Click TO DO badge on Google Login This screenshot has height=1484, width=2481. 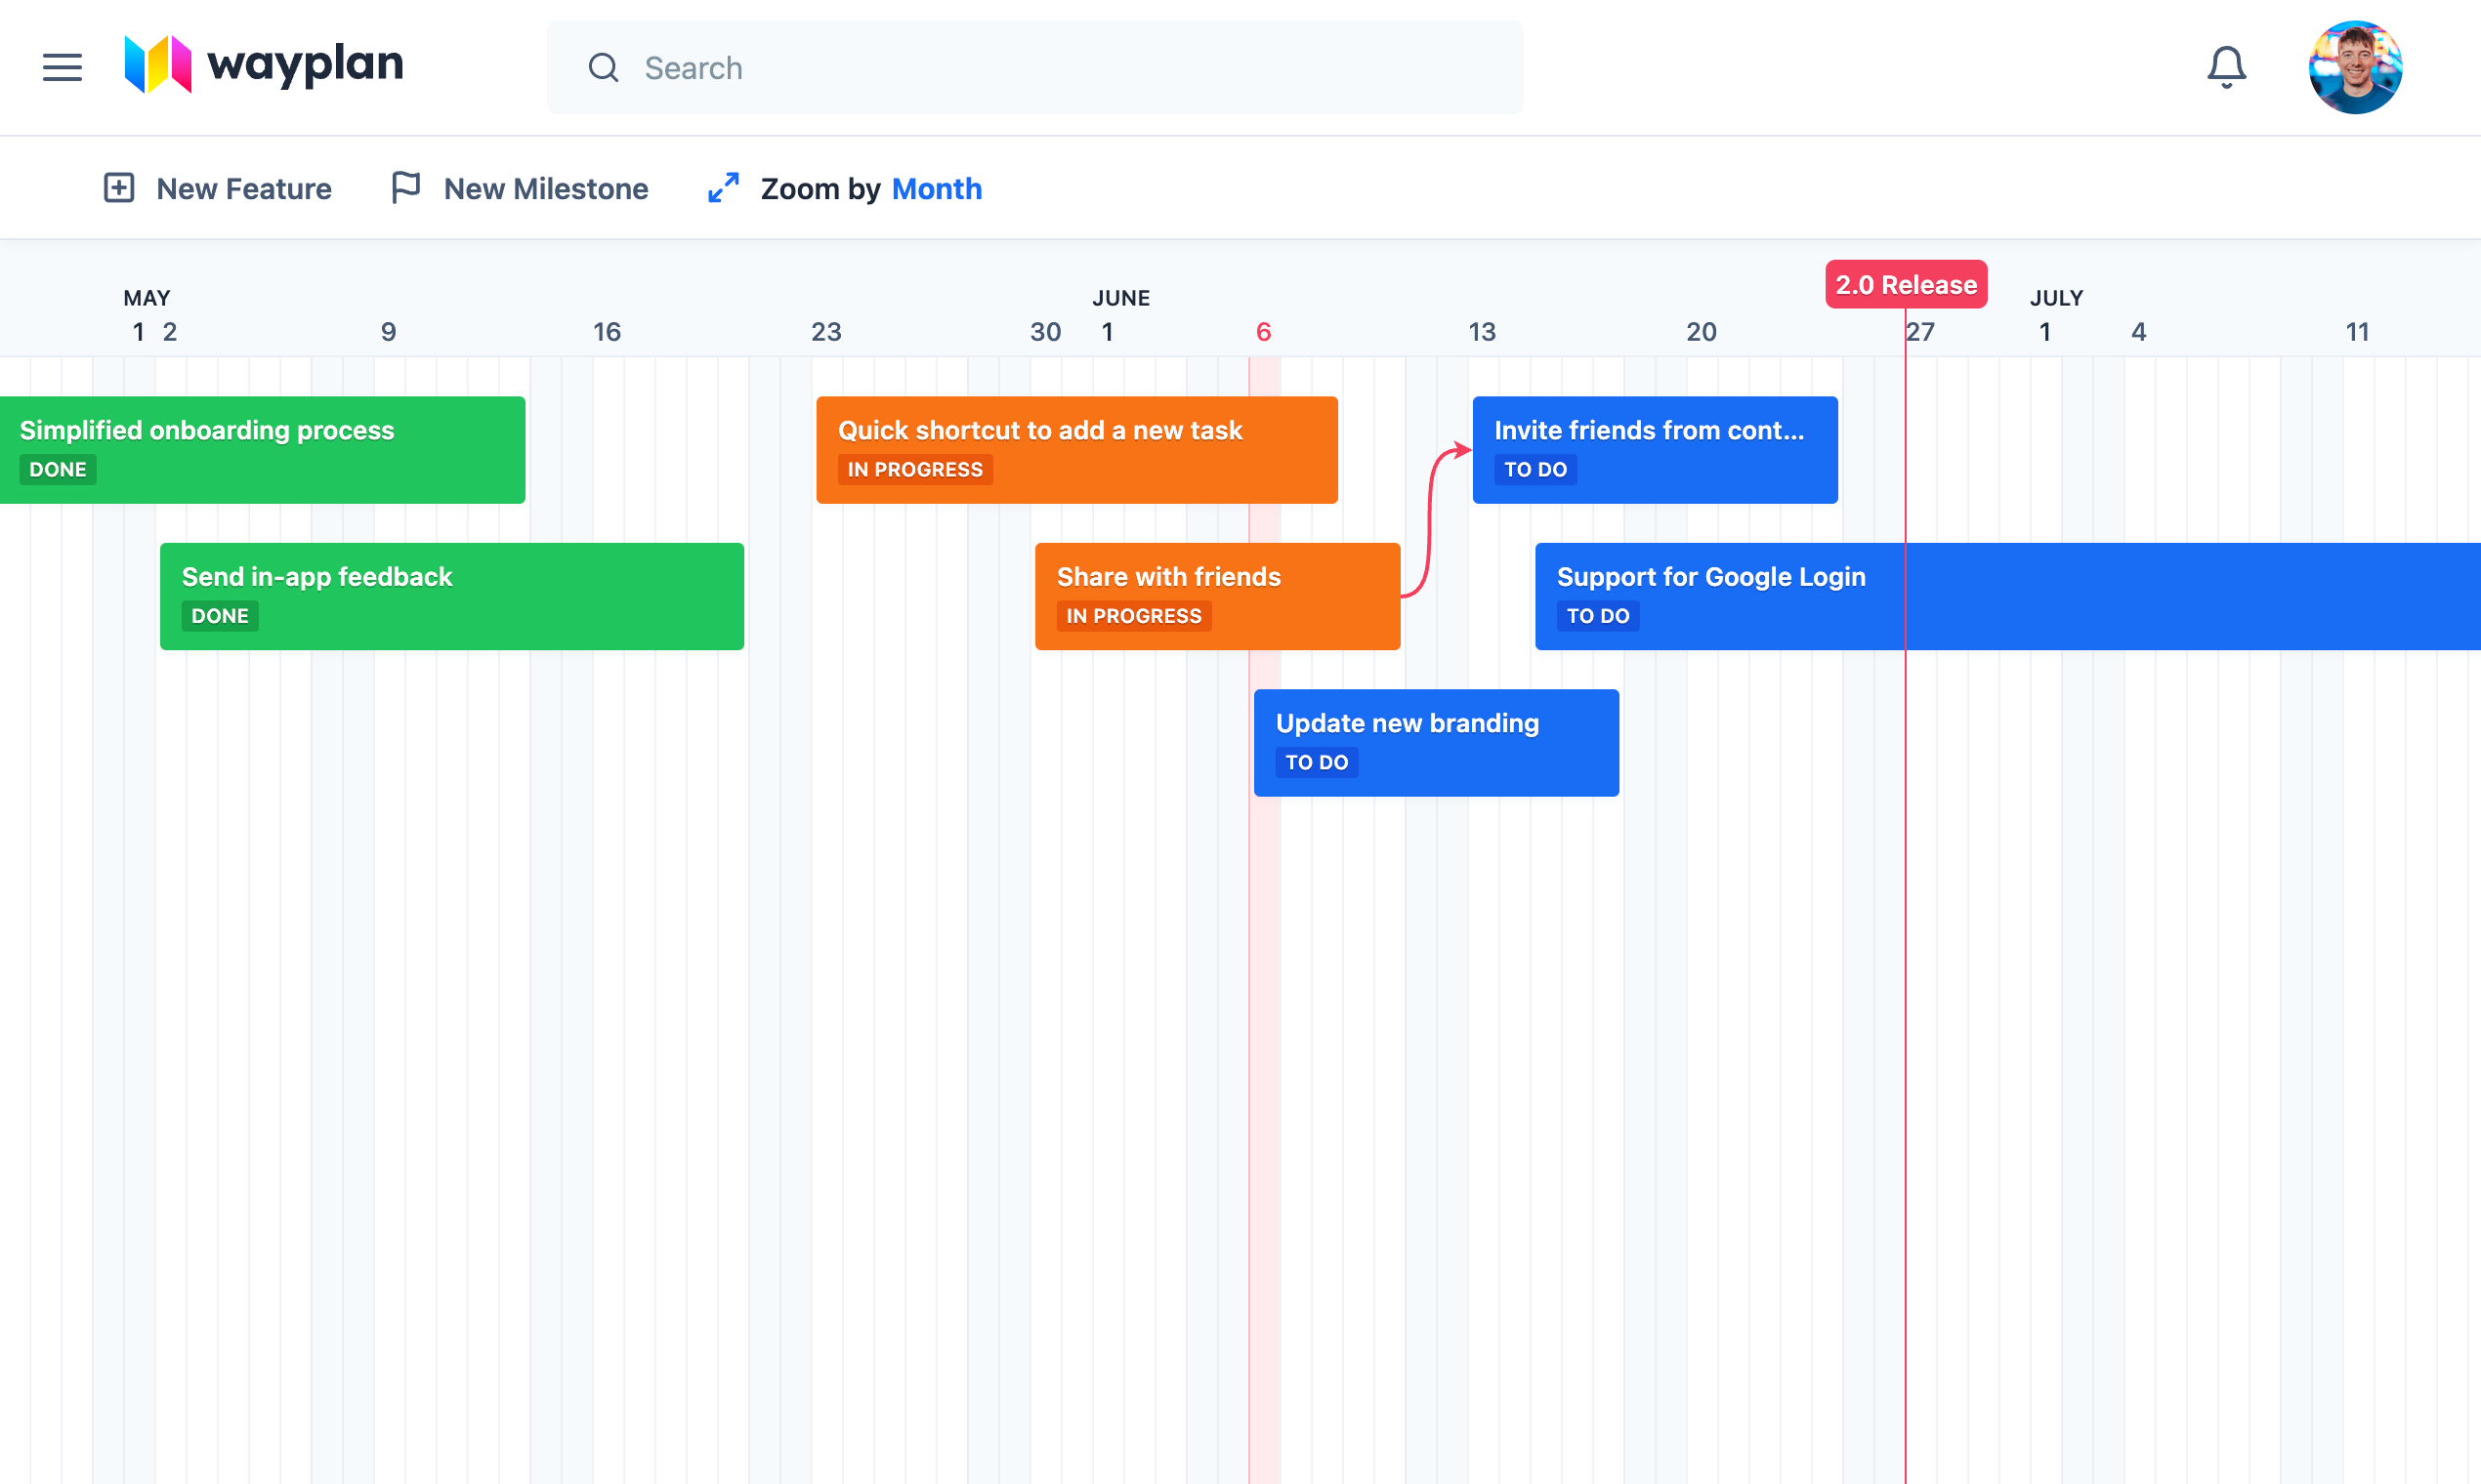pos(1598,616)
